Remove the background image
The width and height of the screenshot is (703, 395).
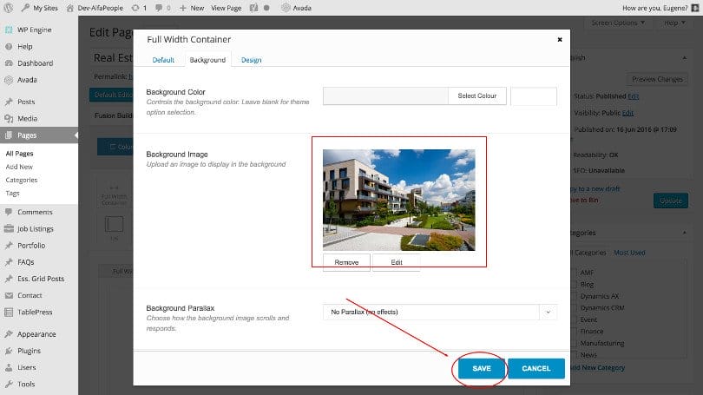346,262
